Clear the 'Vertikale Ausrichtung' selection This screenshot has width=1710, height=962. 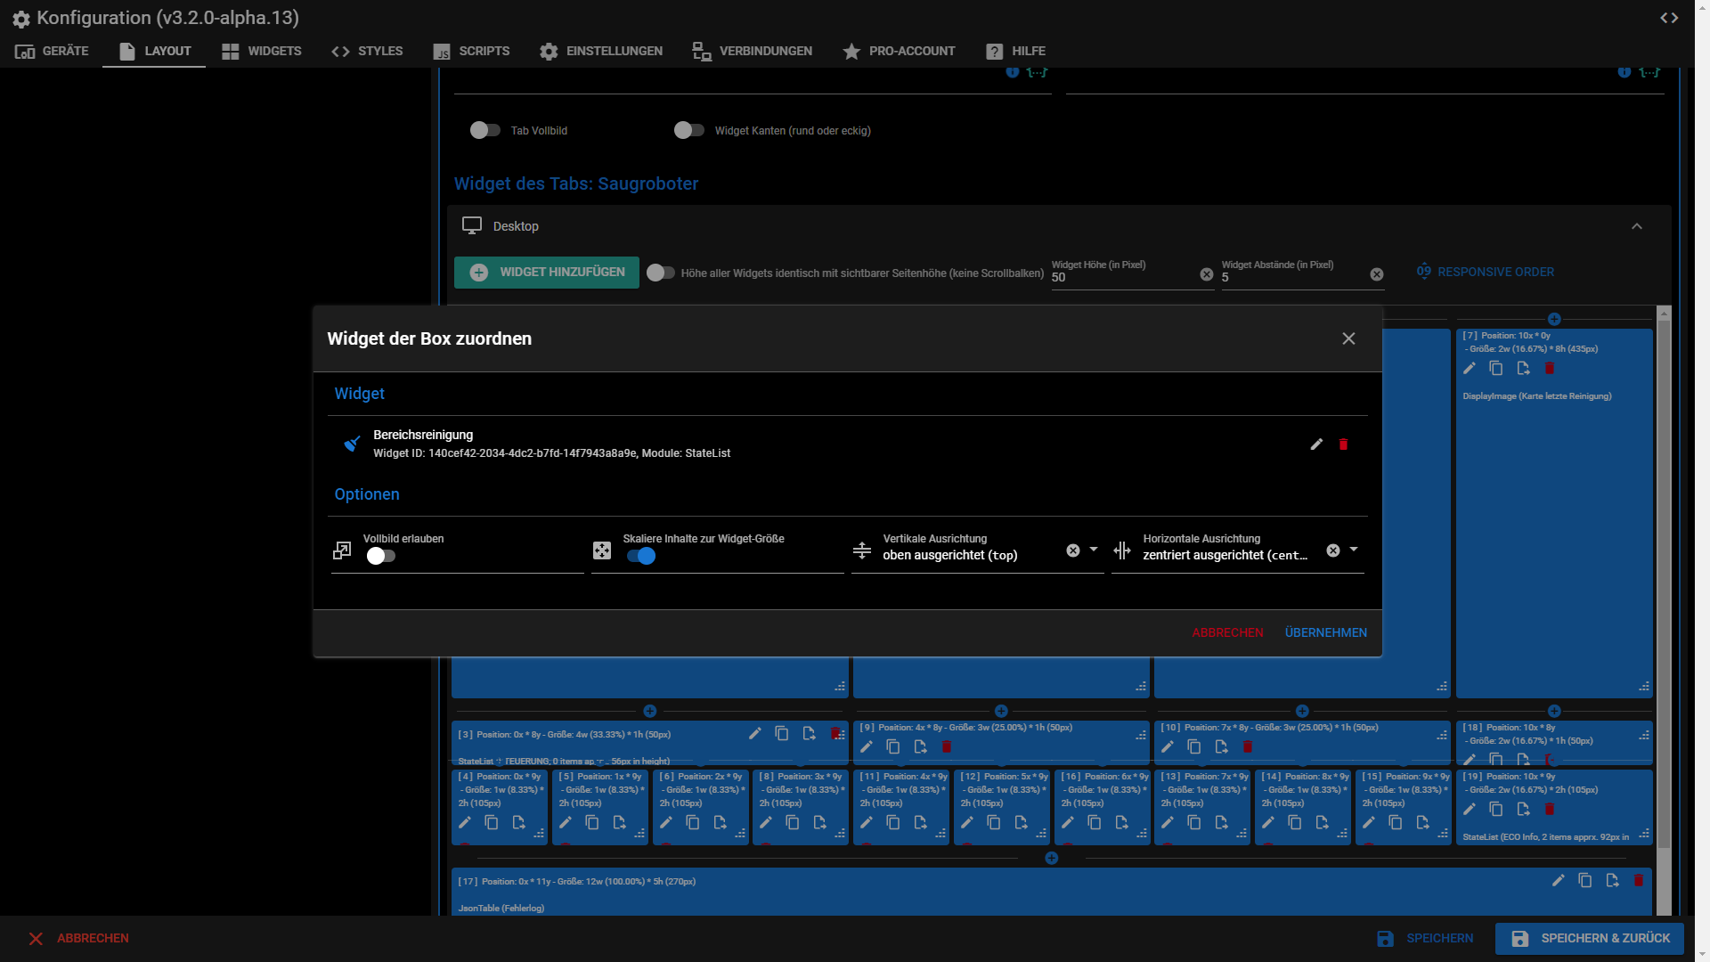(1073, 551)
